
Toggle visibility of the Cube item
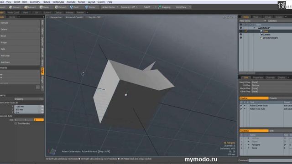click(x=241, y=31)
